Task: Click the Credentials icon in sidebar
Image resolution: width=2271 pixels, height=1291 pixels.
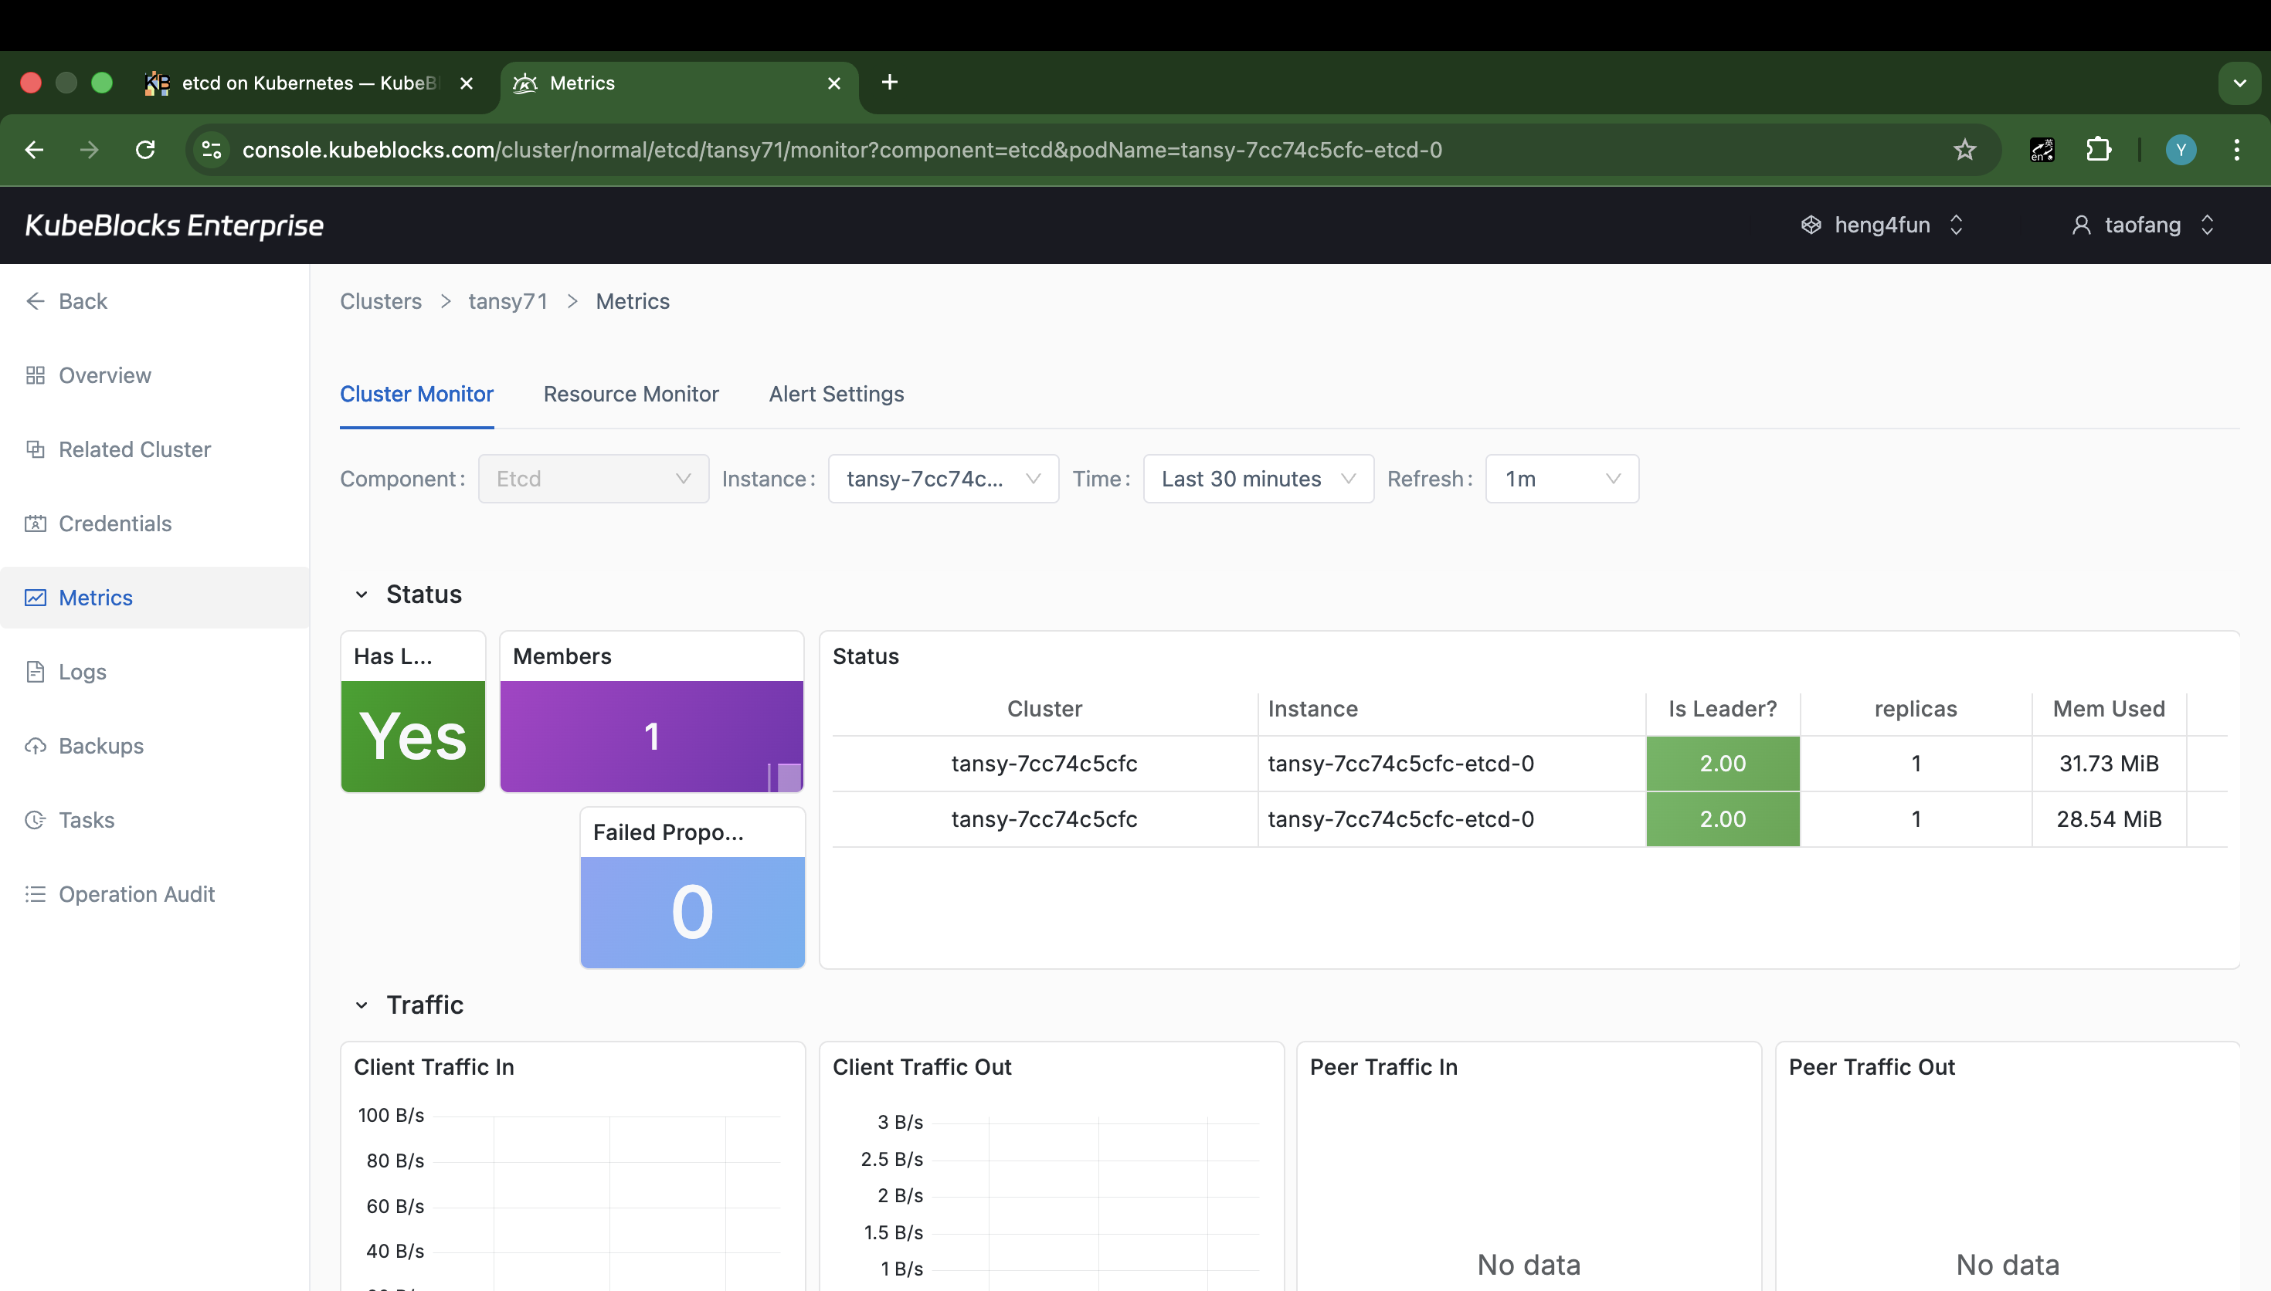Action: (x=36, y=524)
